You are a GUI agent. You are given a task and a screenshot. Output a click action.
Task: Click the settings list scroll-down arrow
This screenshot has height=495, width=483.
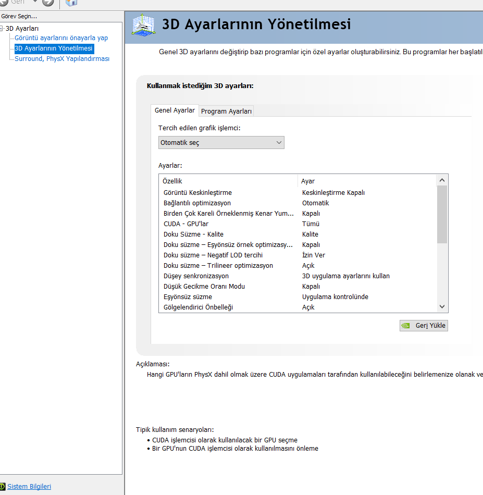point(442,306)
